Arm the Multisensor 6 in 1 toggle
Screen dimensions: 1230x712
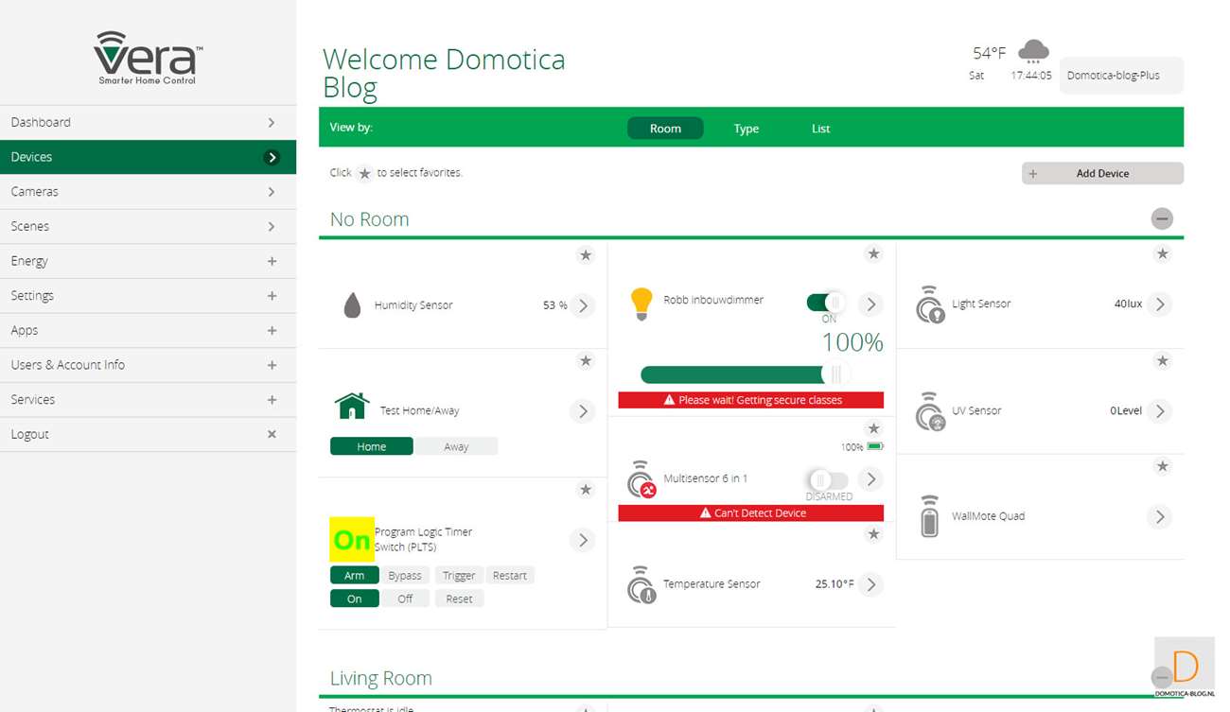(825, 479)
